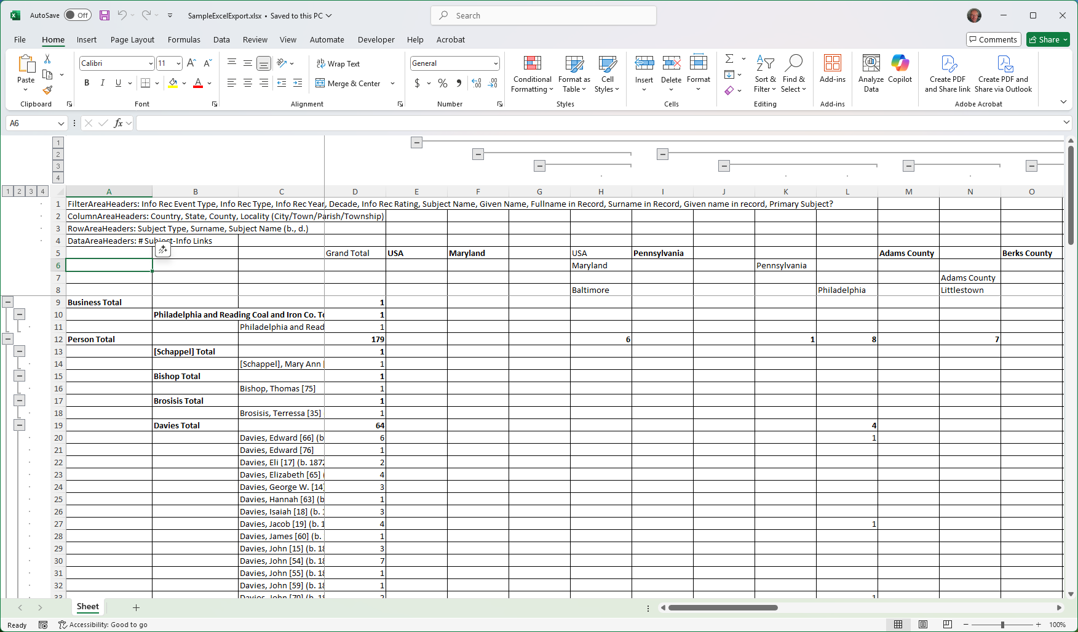Click the Percent Style icon
Viewport: 1078px width, 632px height.
point(443,83)
